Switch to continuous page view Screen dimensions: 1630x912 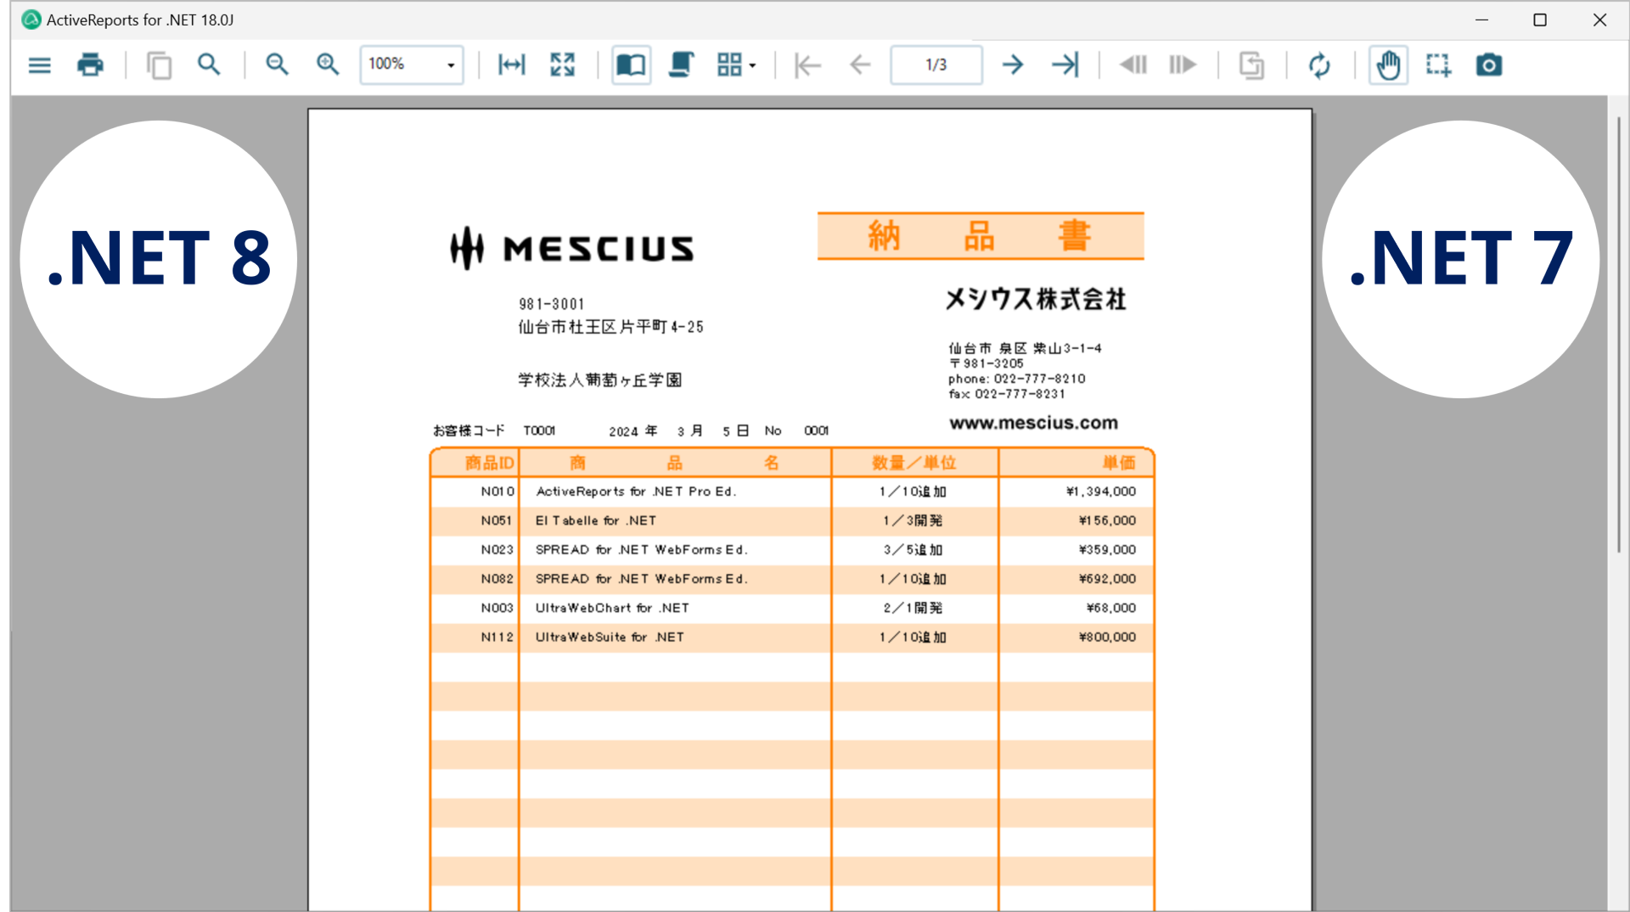click(682, 65)
